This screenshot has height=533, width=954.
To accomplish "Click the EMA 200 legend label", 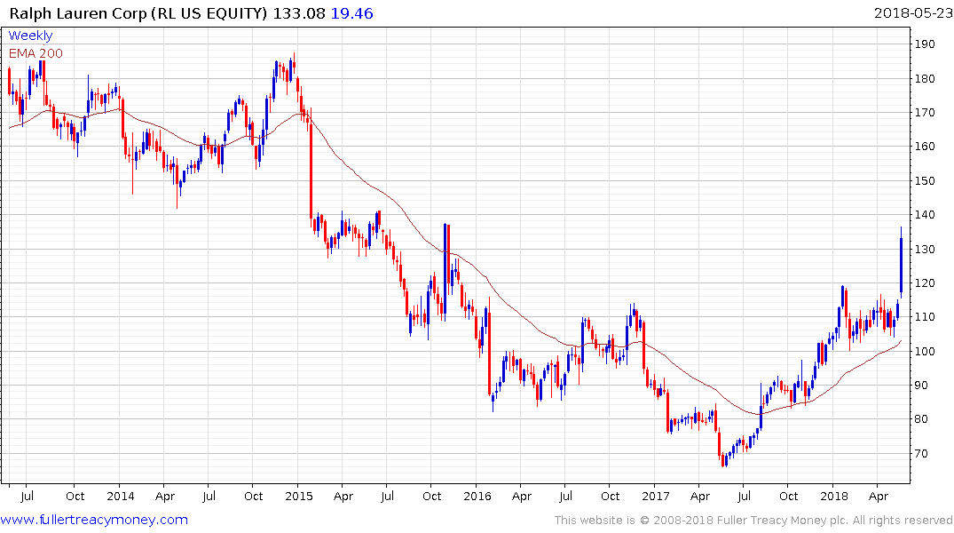I will [x=35, y=53].
